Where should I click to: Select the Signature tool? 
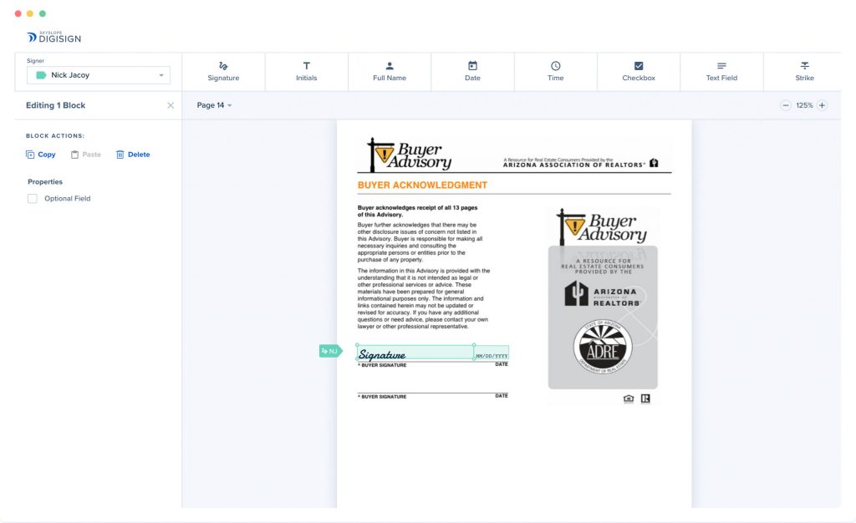point(222,71)
